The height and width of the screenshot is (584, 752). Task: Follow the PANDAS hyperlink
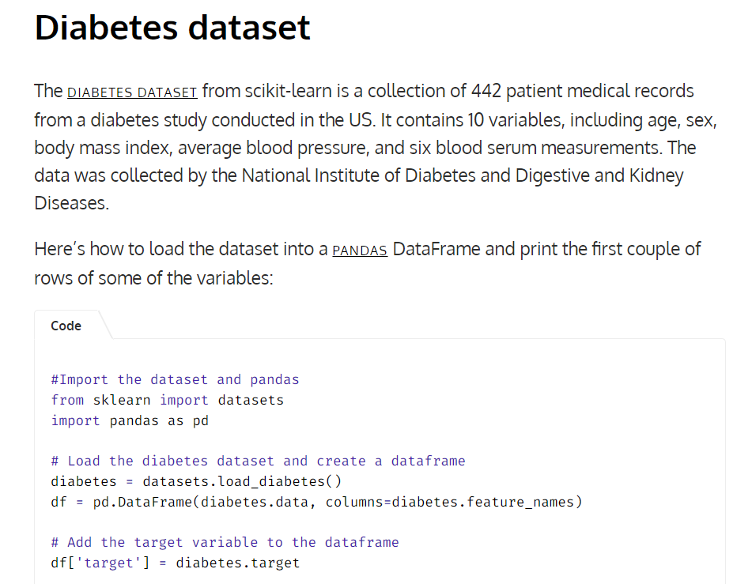pyautogui.click(x=360, y=251)
